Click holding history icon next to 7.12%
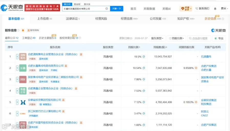Viewport: 230px width, 131px height. [x=144, y=102]
